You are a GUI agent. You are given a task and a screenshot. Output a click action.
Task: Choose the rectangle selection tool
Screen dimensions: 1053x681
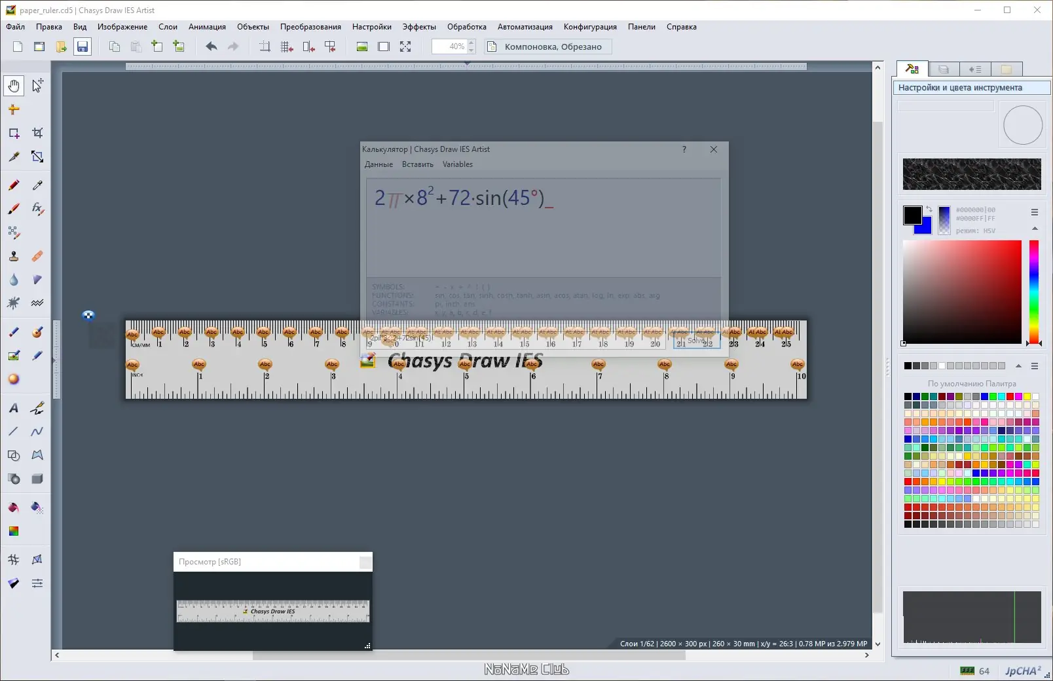point(14,133)
